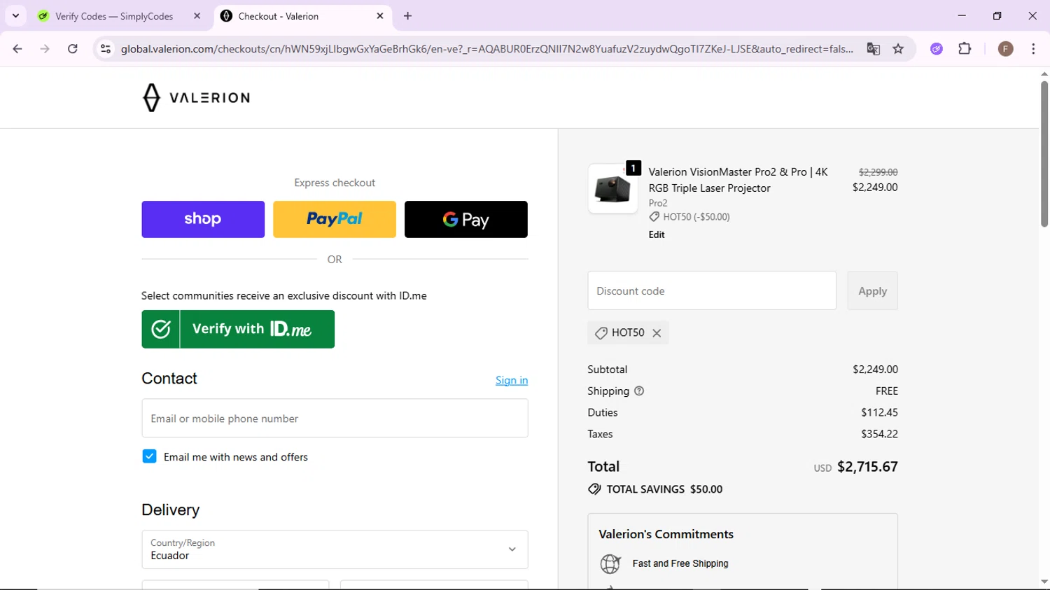
Task: Click the Duties value $112.45
Action: [879, 413]
